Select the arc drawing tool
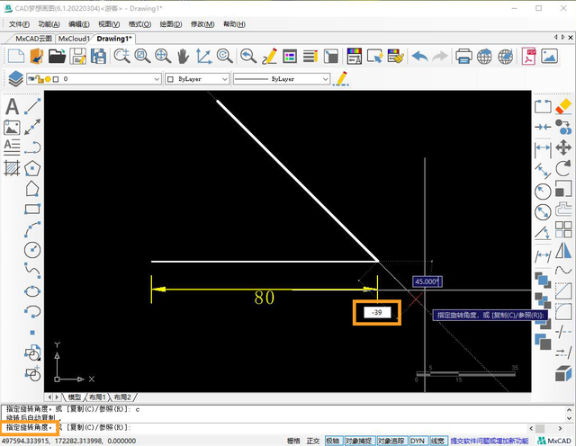 click(32, 230)
